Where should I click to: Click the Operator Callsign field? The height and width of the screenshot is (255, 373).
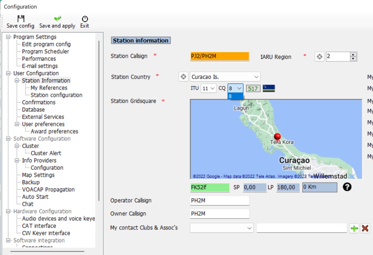pos(220,201)
